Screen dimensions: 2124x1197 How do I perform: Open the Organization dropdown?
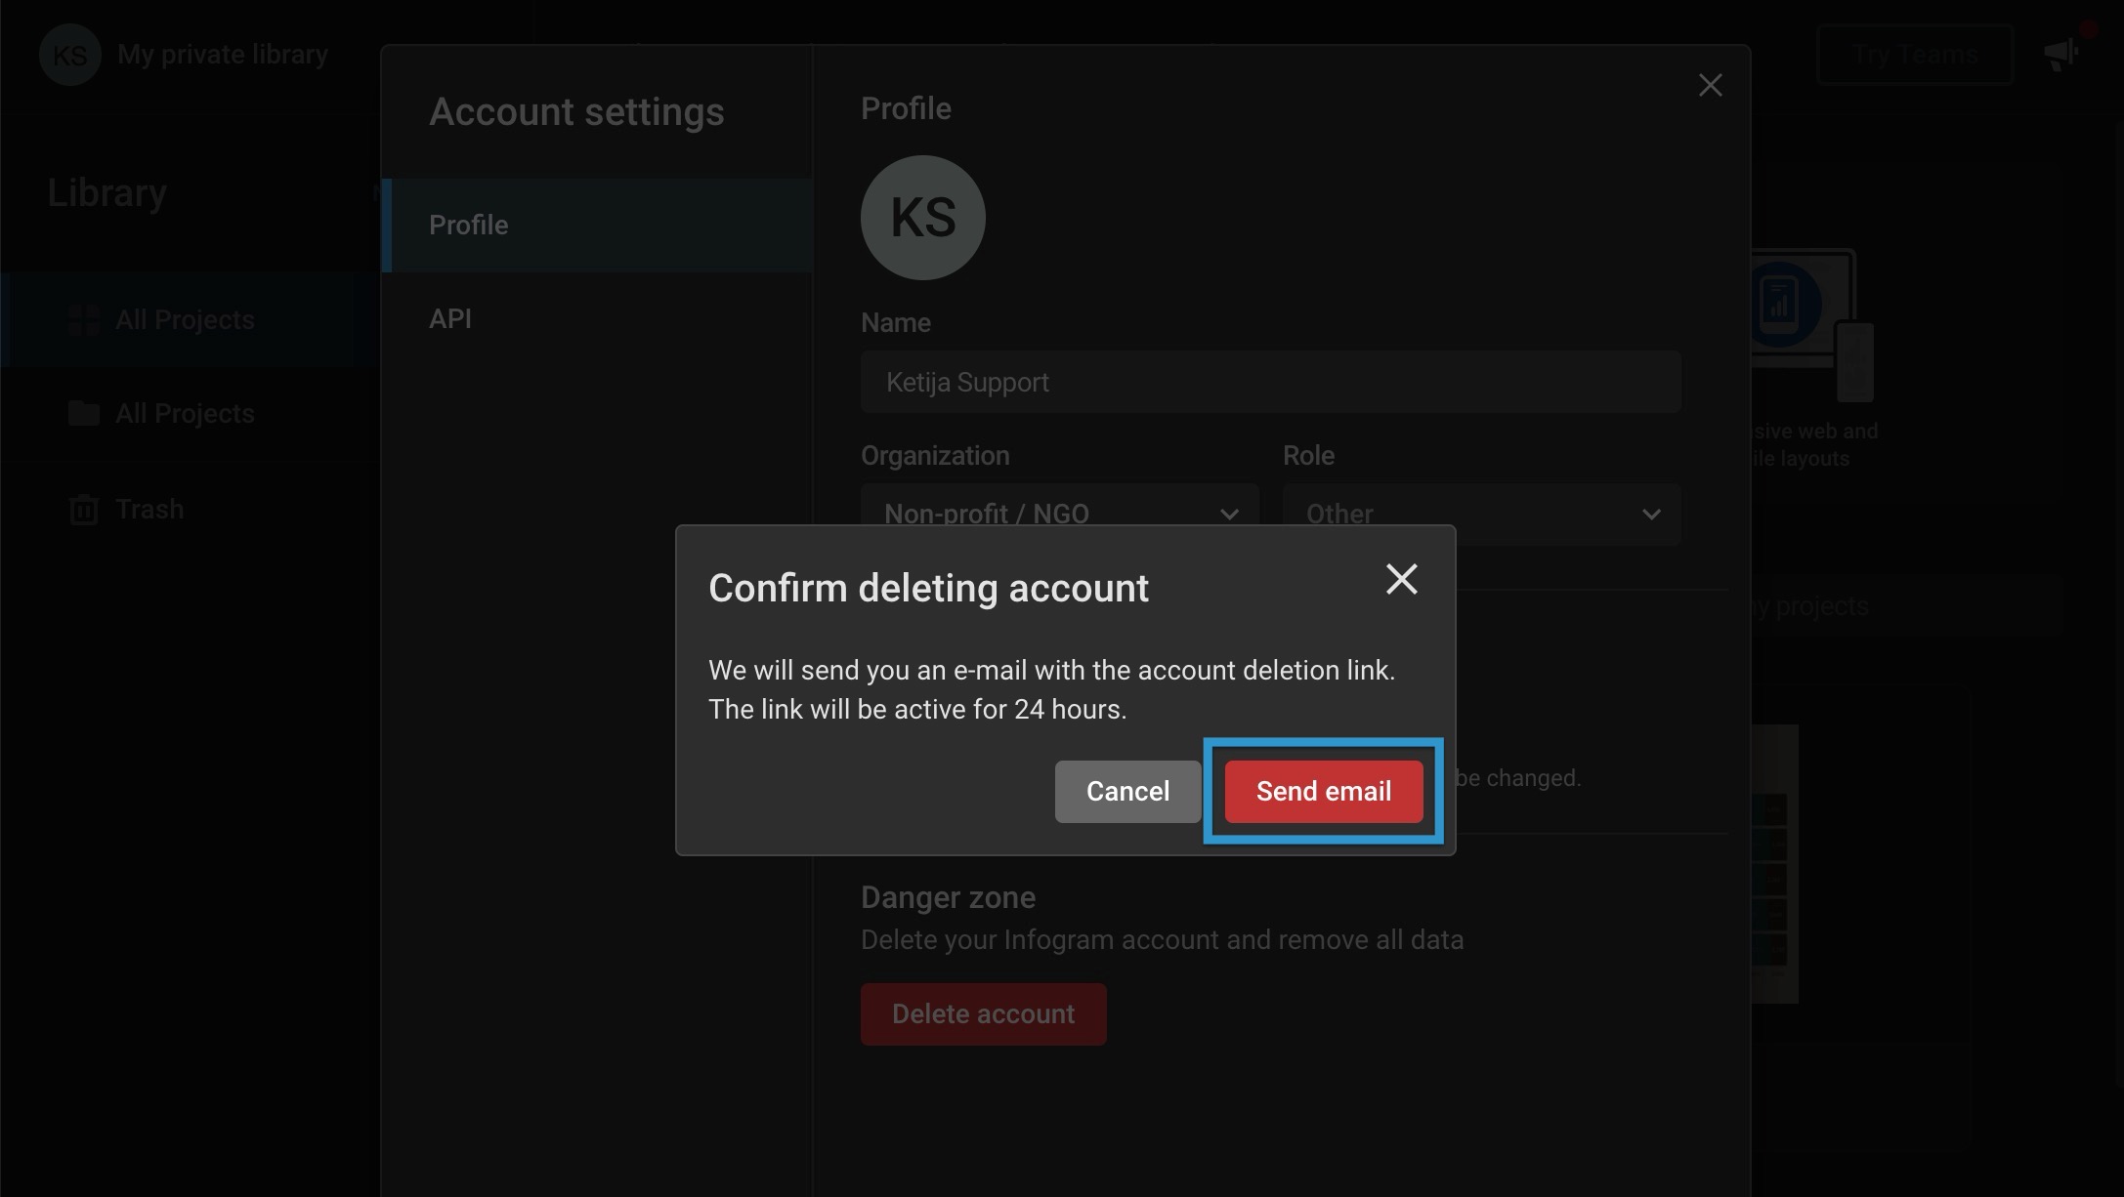click(x=1059, y=513)
